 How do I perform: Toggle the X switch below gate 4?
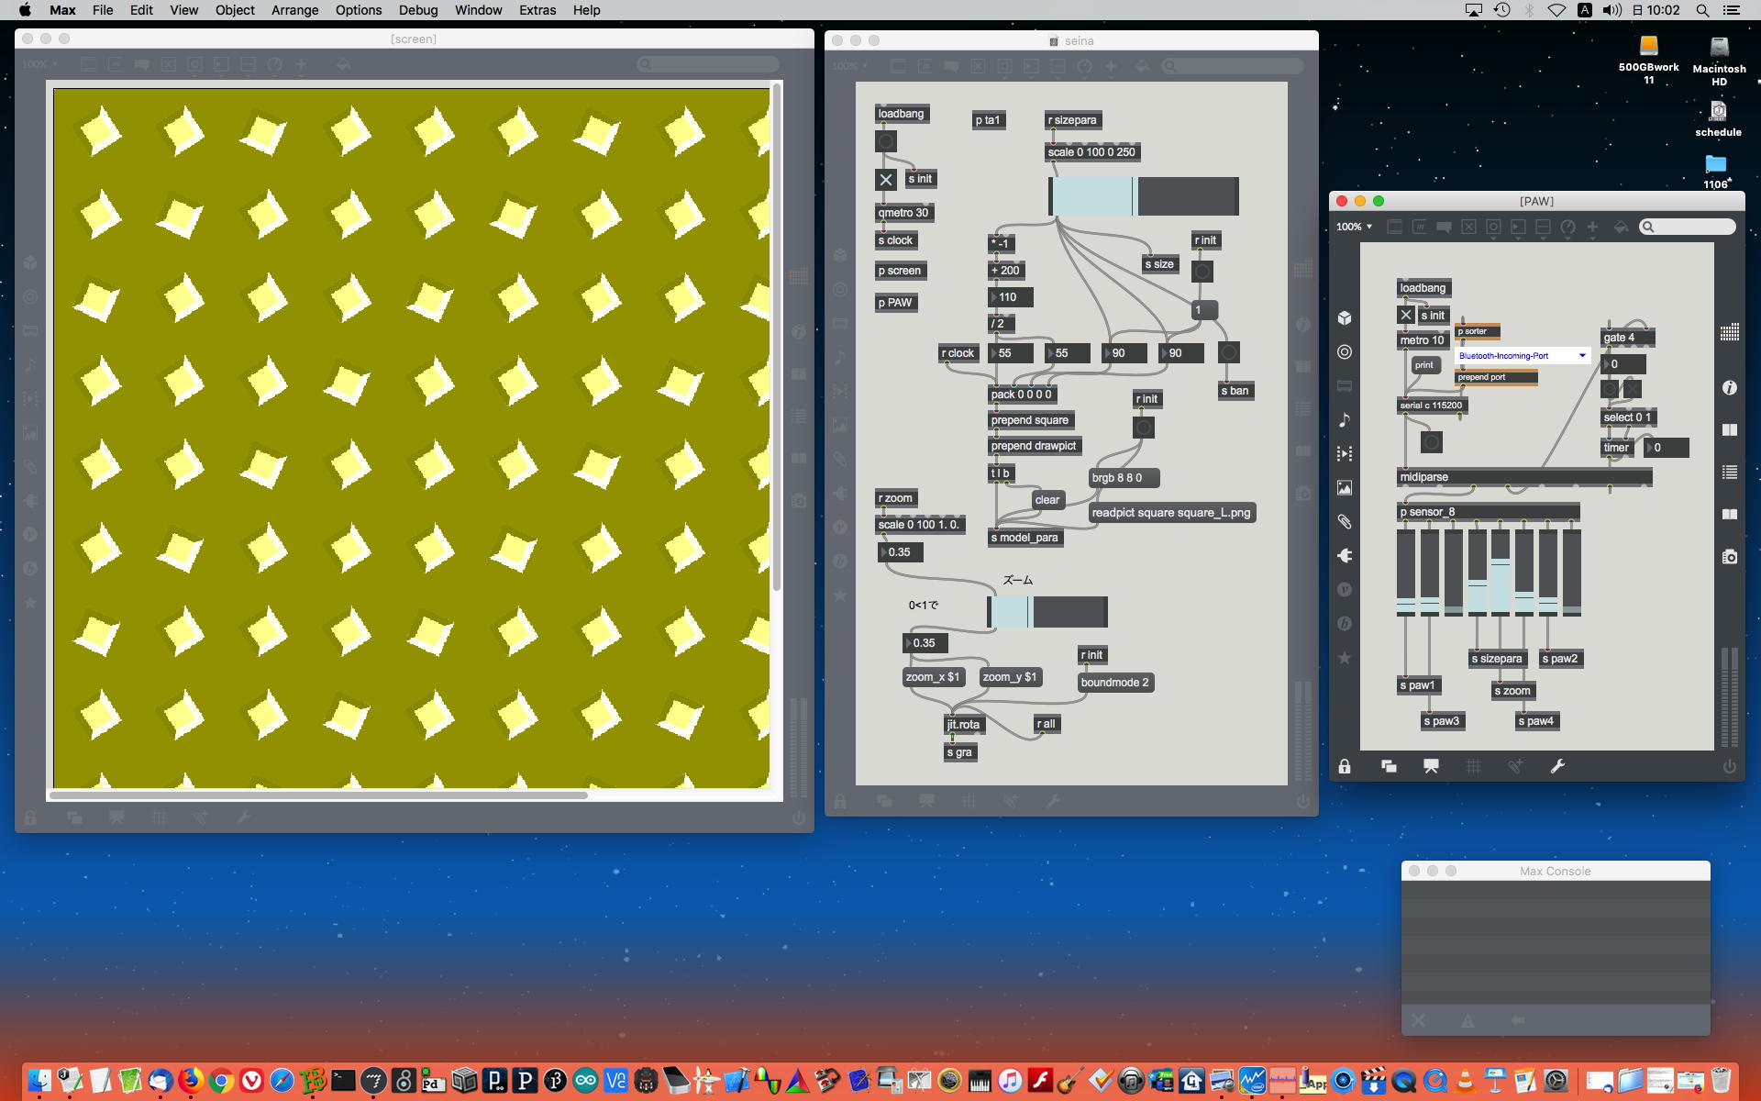click(1633, 389)
